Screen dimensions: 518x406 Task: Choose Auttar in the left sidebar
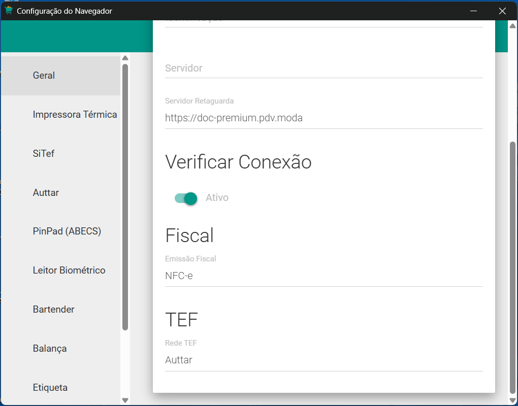[46, 193]
